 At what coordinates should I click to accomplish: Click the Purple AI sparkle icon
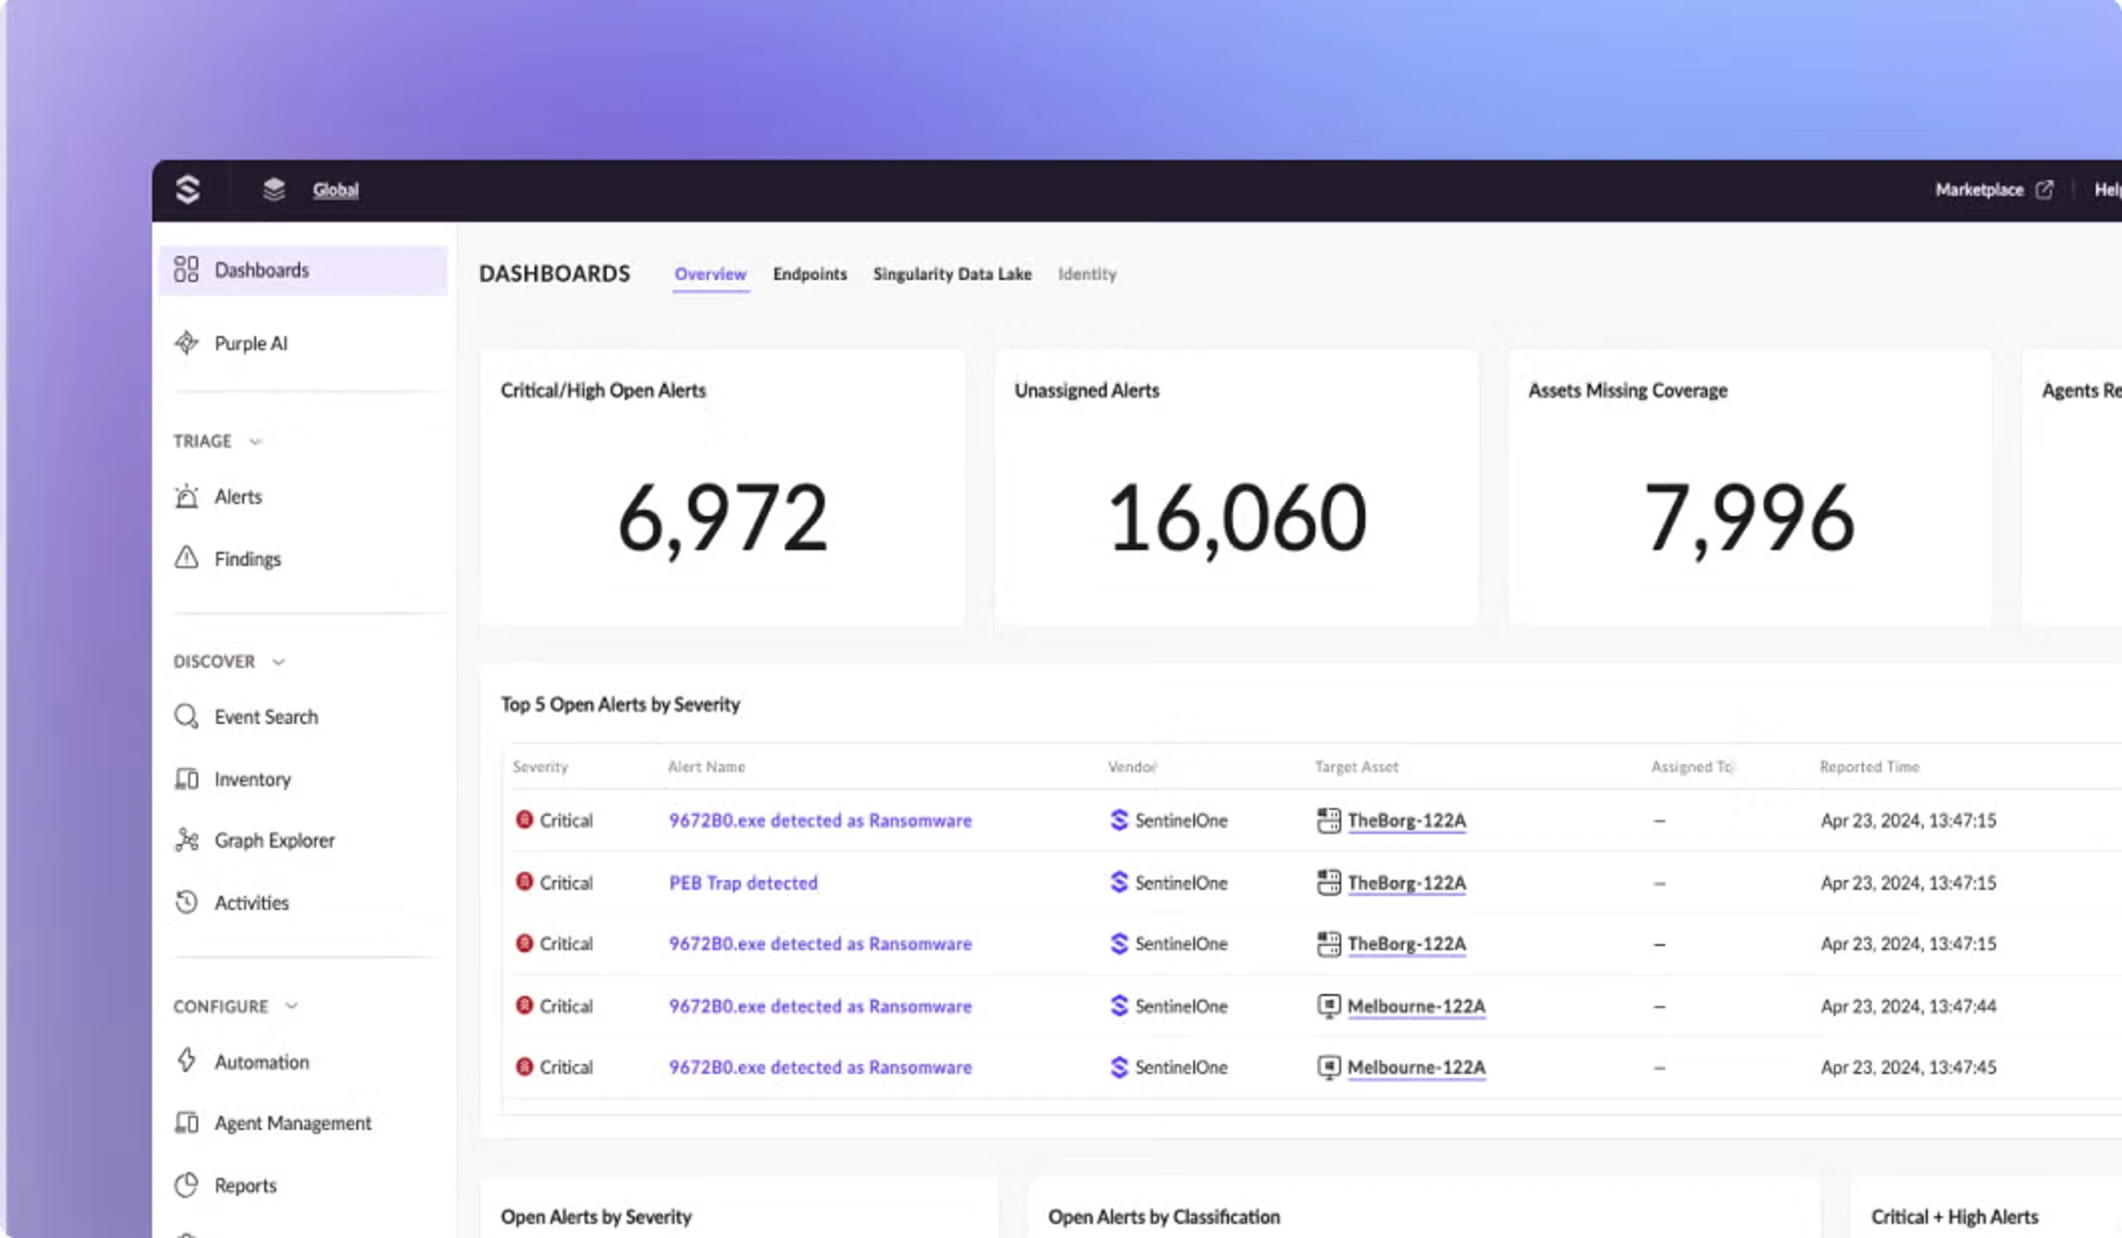click(187, 343)
